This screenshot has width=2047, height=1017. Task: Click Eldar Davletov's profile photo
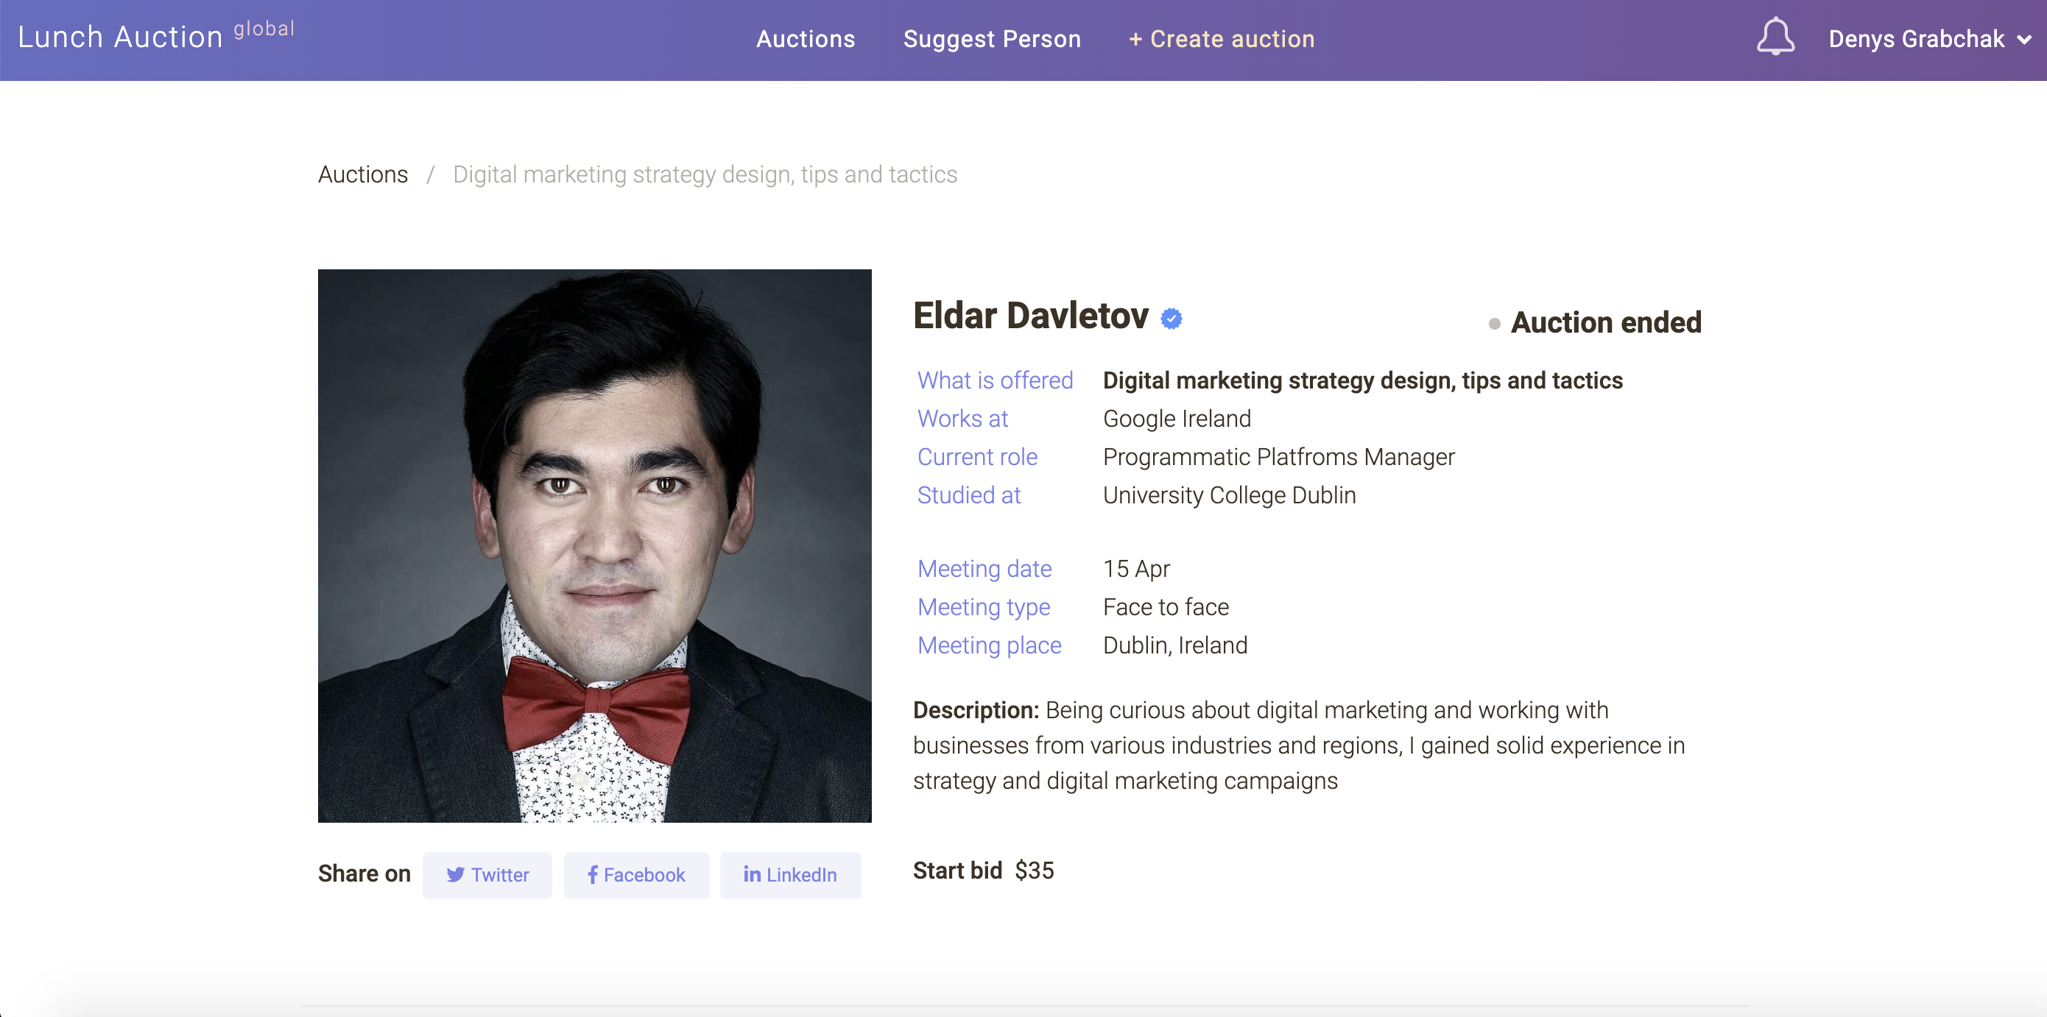594,545
